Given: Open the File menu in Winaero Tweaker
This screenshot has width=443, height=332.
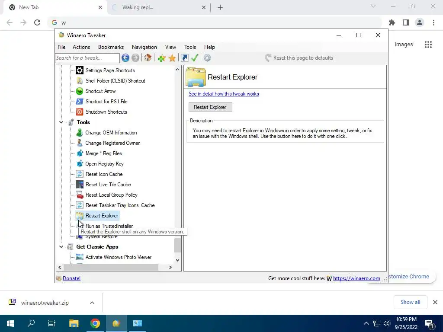Looking at the screenshot, I should (61, 47).
